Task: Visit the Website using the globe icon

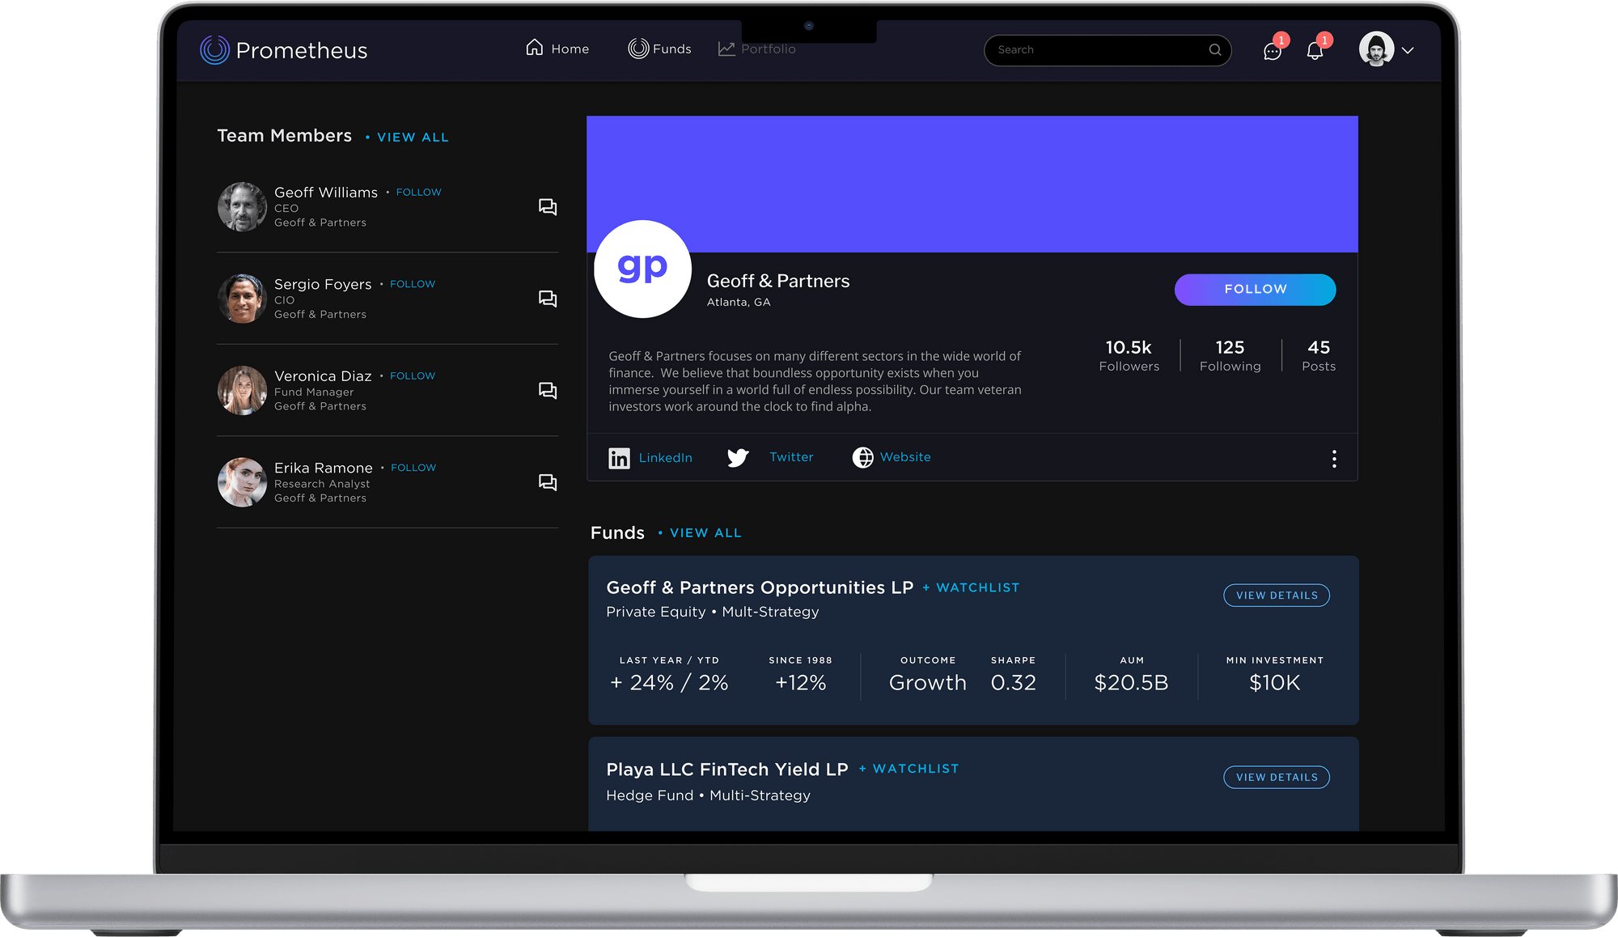Action: click(x=862, y=457)
